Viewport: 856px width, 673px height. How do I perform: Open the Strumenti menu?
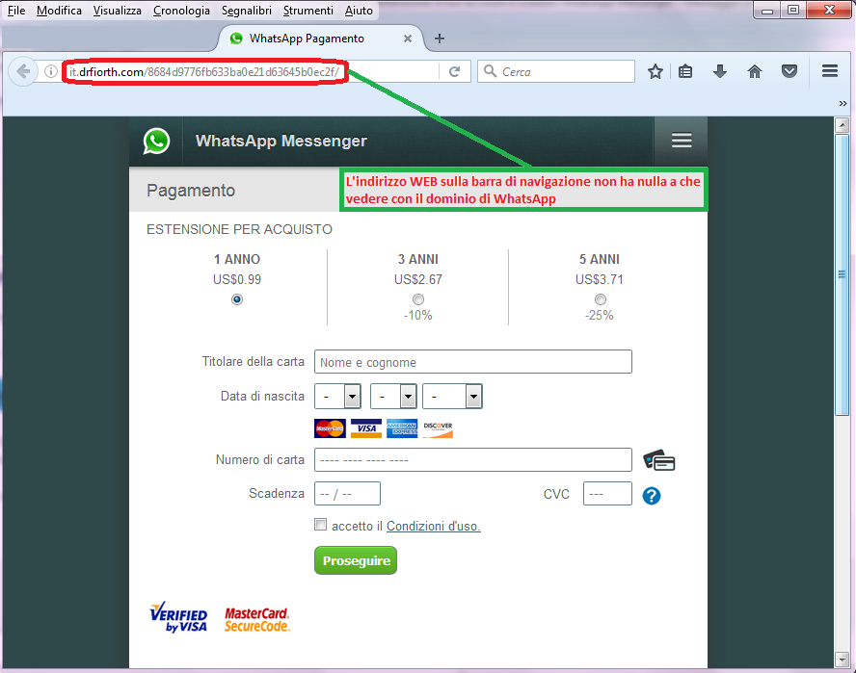click(x=308, y=11)
